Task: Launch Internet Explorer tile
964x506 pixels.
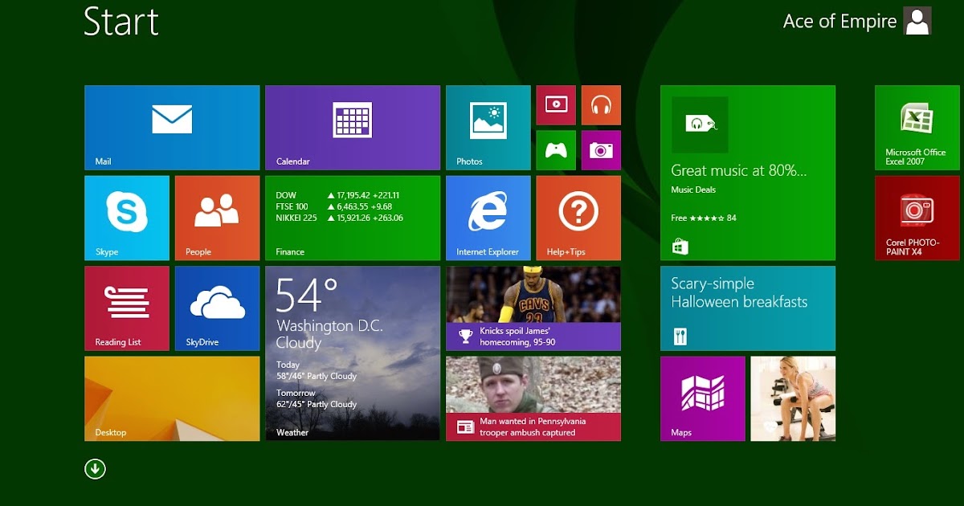Action: (x=488, y=218)
